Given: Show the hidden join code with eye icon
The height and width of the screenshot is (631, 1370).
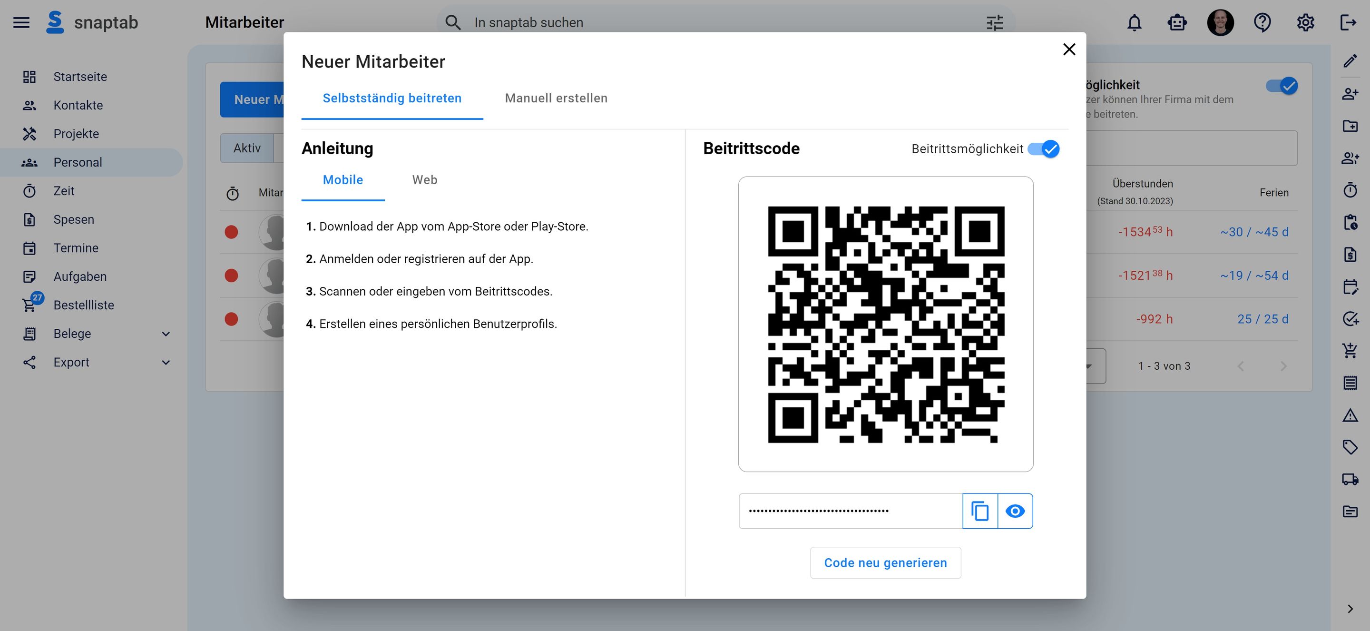Looking at the screenshot, I should (1015, 511).
